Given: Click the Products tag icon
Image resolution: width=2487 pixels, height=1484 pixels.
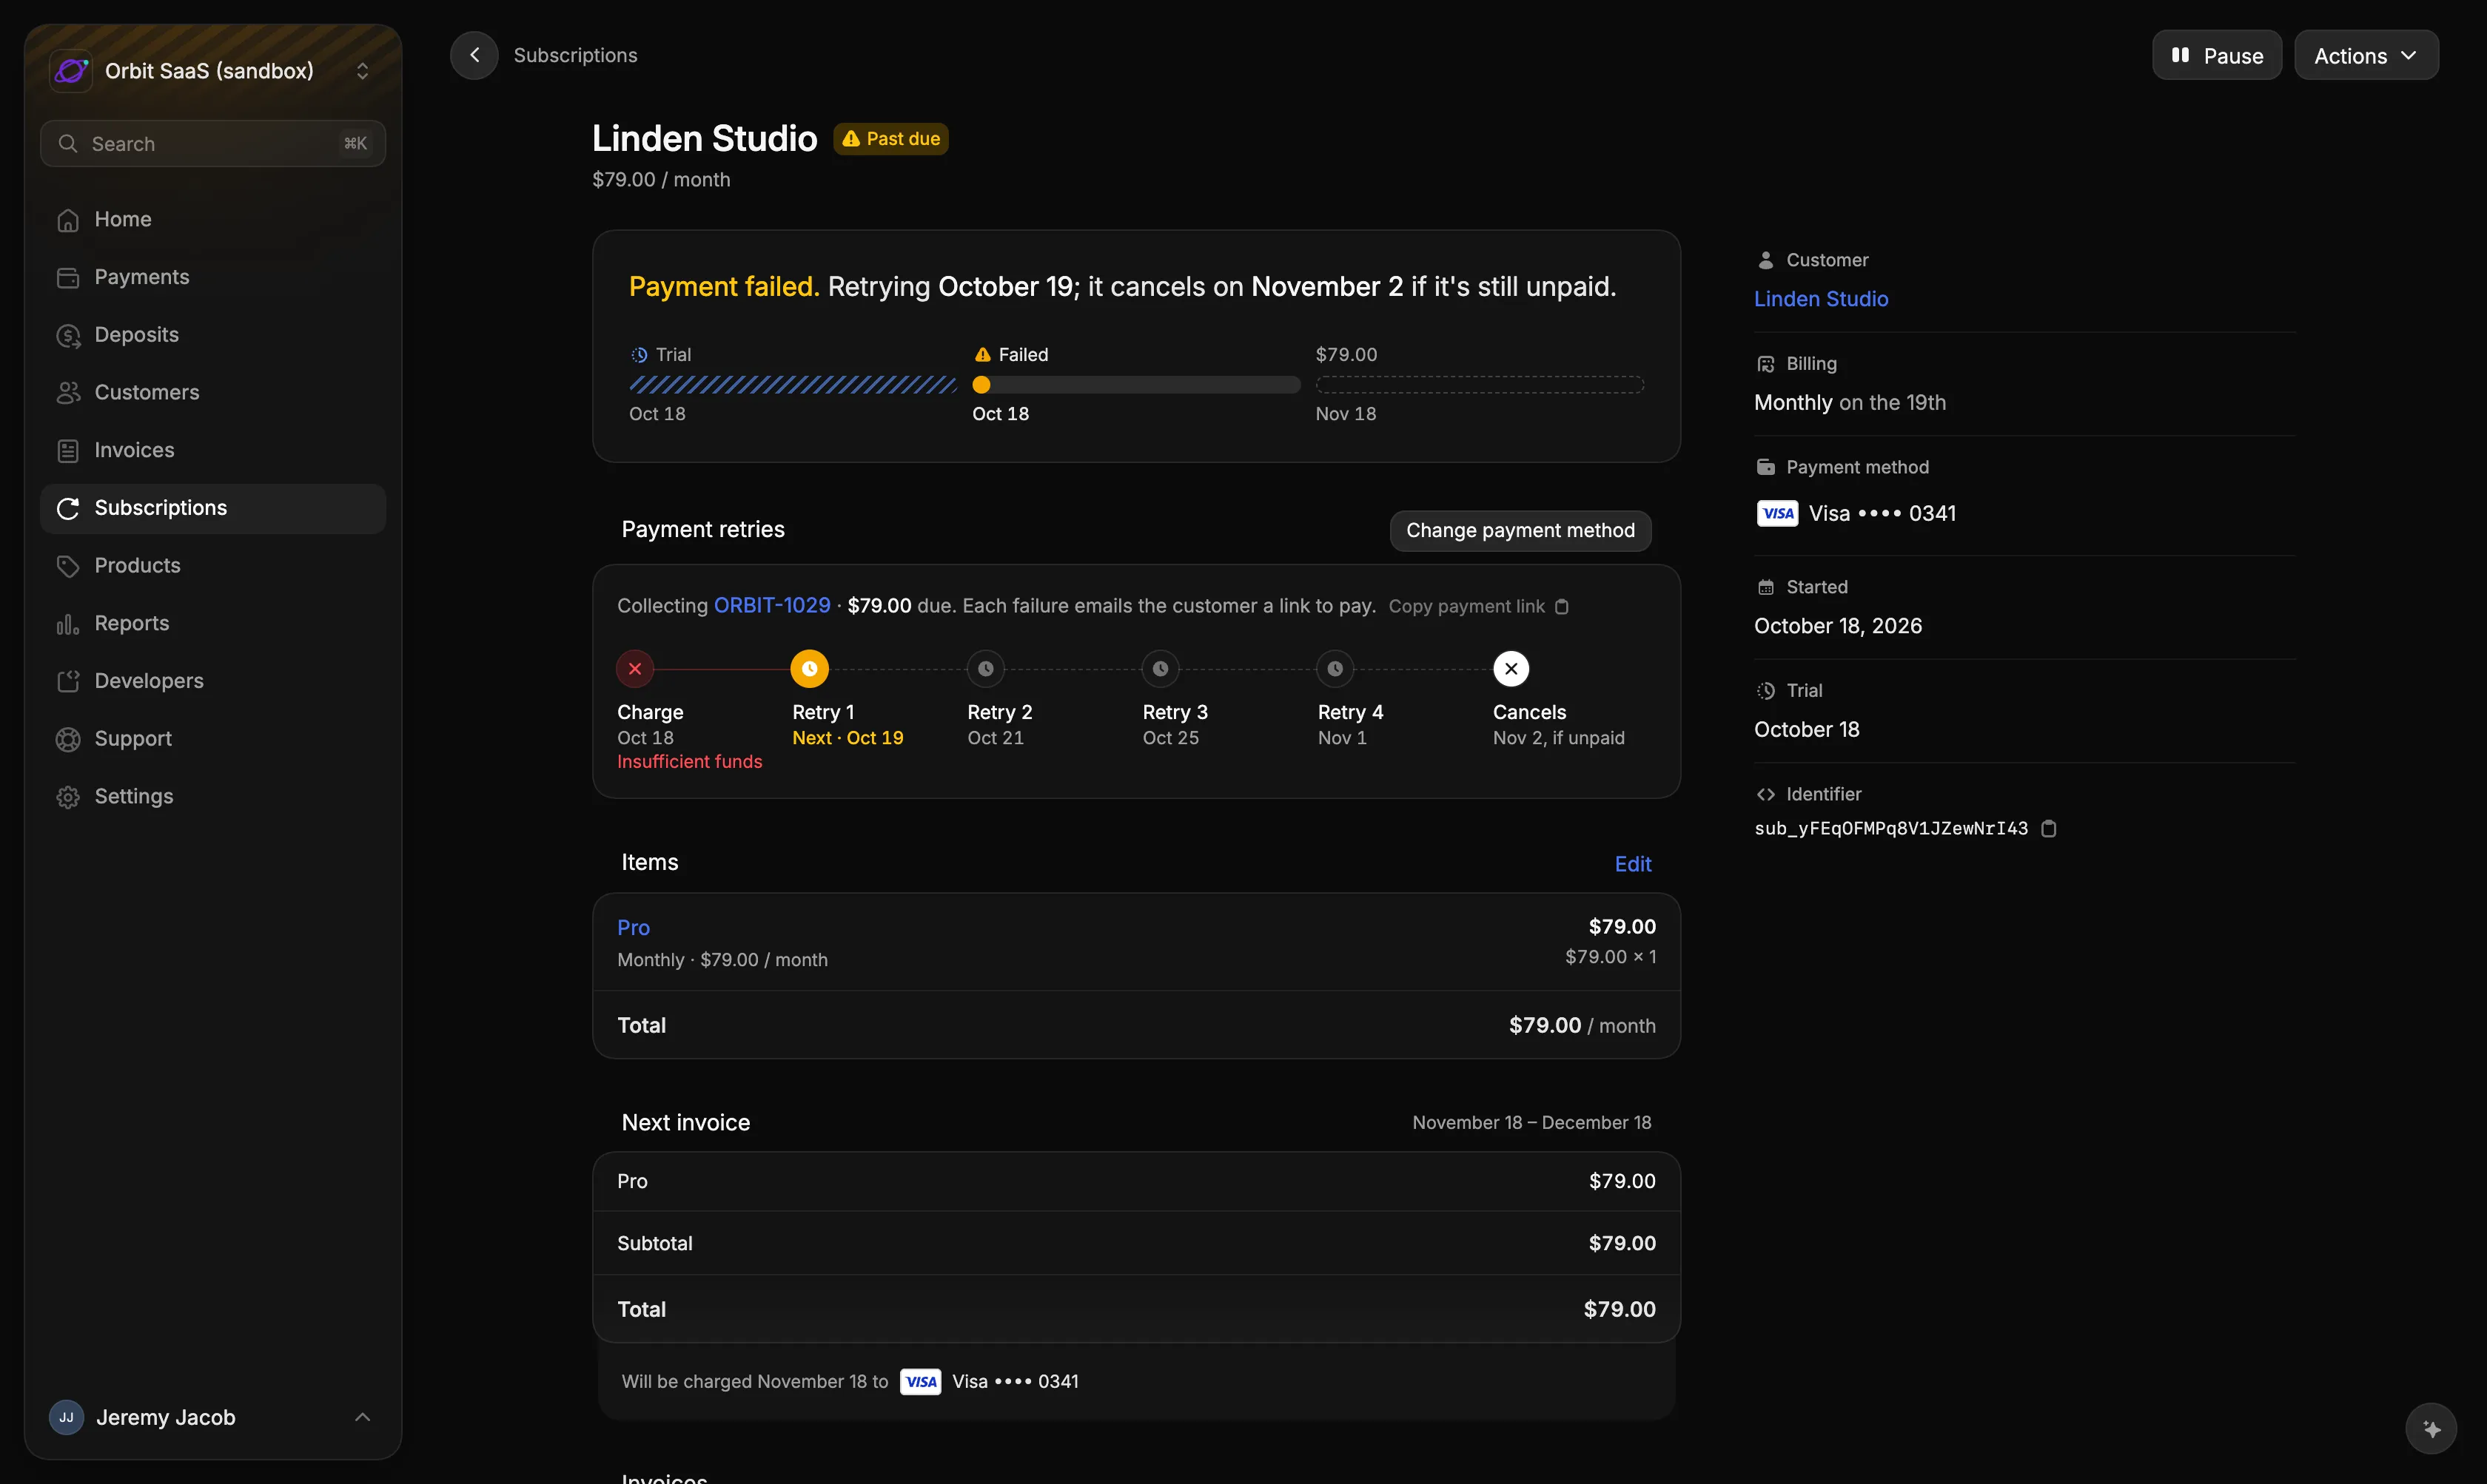Looking at the screenshot, I should [68, 566].
